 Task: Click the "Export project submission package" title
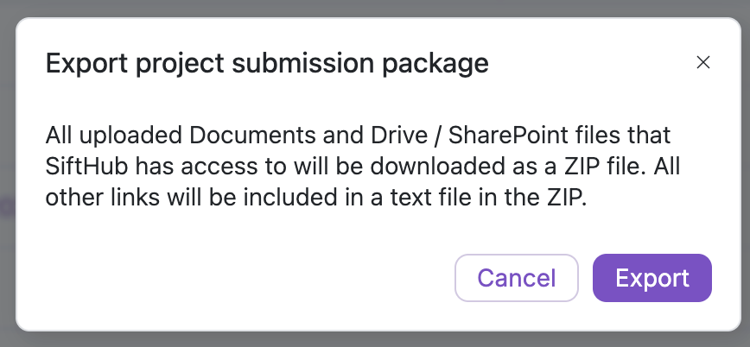click(x=267, y=63)
